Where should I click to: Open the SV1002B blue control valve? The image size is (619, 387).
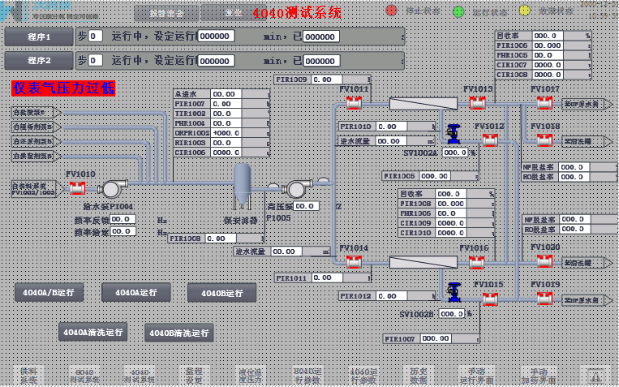453,290
